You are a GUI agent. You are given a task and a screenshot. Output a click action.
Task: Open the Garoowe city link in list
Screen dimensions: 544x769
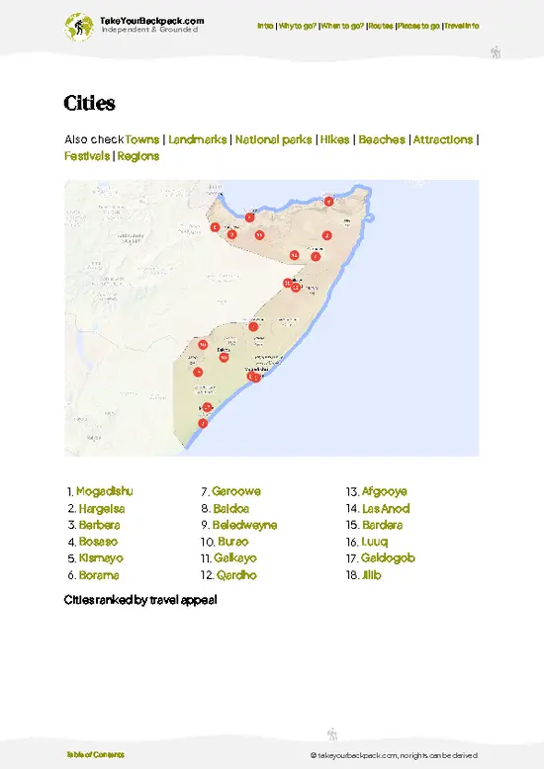236,491
